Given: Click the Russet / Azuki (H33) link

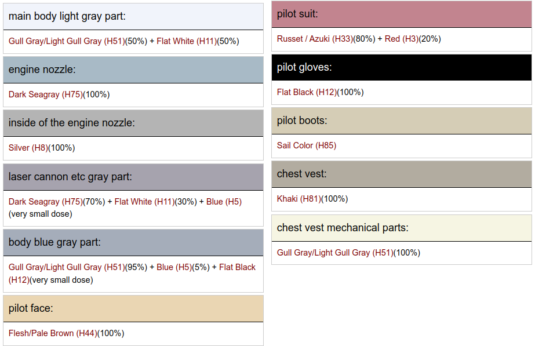Looking at the screenshot, I should 314,39.
